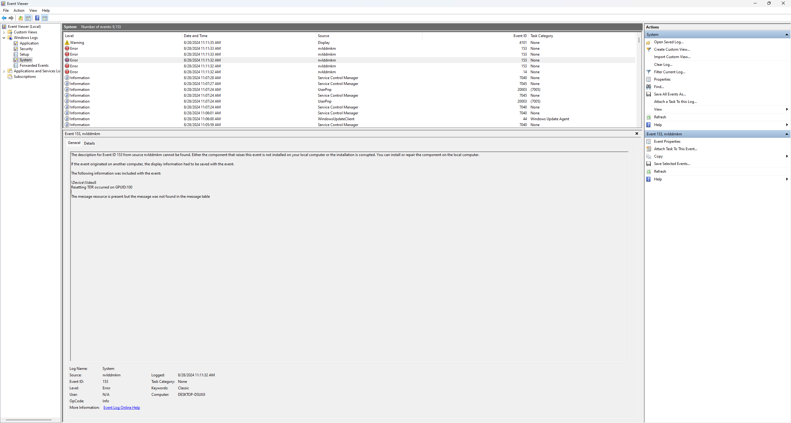Select the Security log in tree
The image size is (791, 423).
pyautogui.click(x=26, y=49)
